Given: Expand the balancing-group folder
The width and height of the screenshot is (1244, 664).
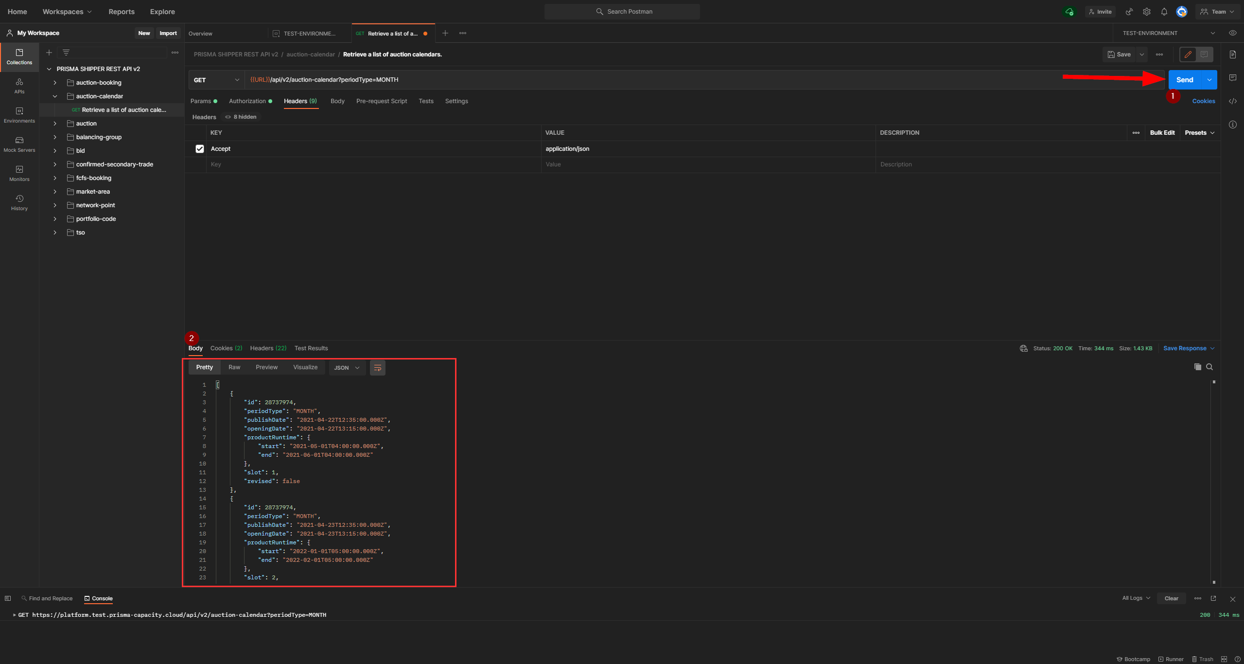Looking at the screenshot, I should [x=55, y=137].
